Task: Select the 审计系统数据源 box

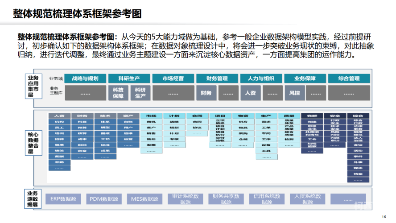Action: 186,199
